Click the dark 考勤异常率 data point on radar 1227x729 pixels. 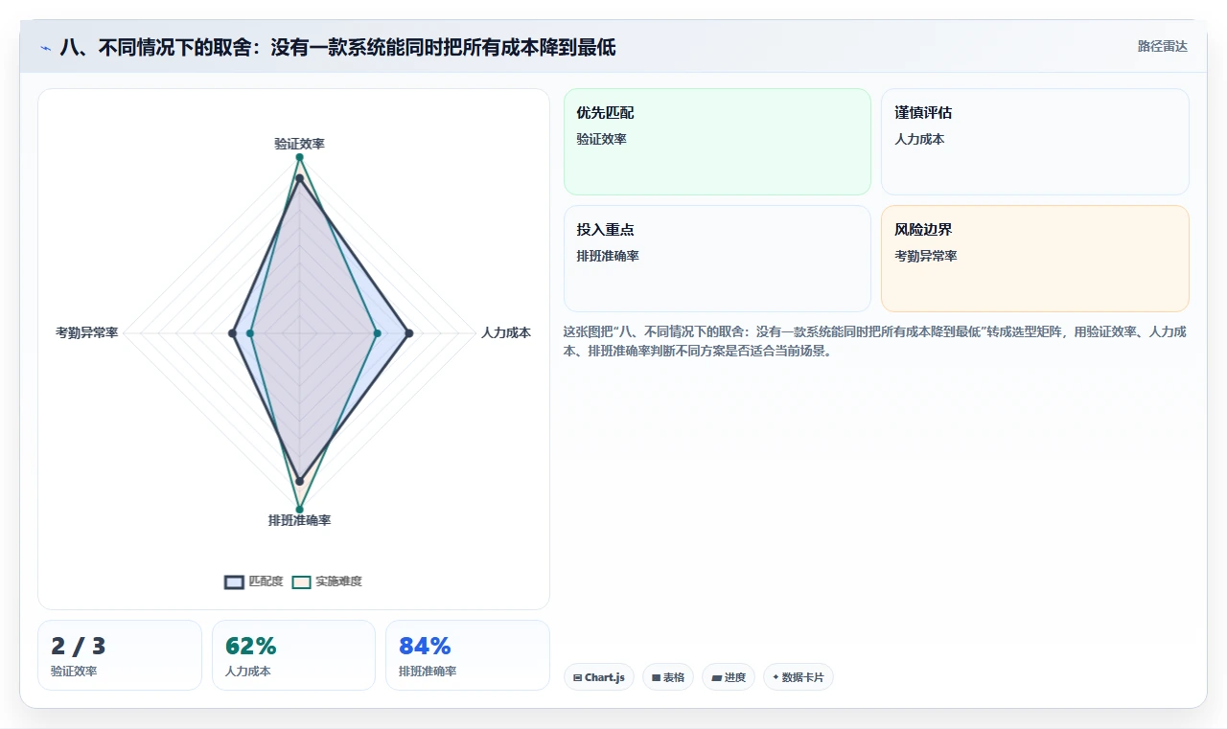coord(232,333)
